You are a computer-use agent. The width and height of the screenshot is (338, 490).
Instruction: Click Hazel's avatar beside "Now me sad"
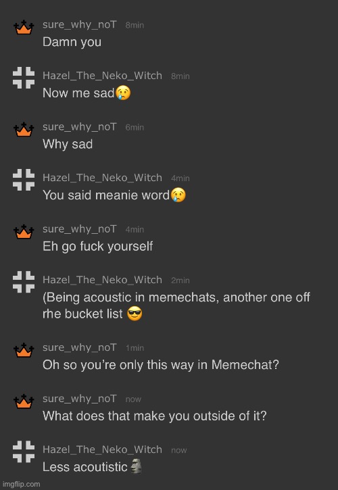[24, 78]
